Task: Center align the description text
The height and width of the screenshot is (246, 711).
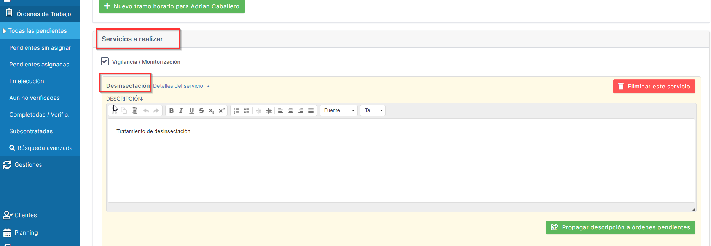Action: (x=291, y=110)
